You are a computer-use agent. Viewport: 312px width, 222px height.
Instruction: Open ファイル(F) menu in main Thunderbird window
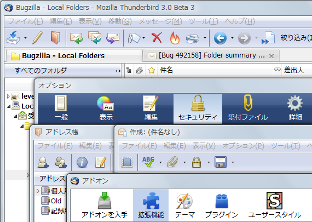pos(25,21)
